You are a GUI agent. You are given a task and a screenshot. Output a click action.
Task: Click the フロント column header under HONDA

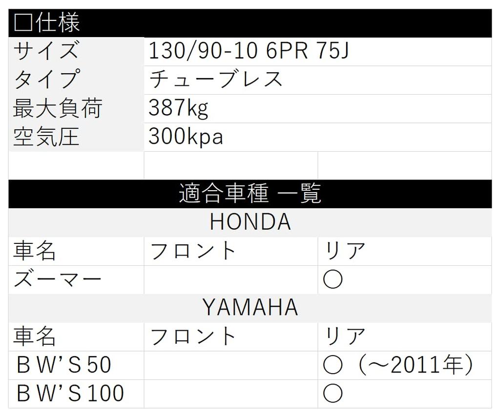(x=193, y=251)
